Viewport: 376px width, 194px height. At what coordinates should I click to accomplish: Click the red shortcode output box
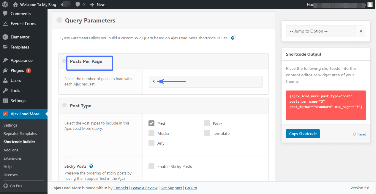point(326,105)
